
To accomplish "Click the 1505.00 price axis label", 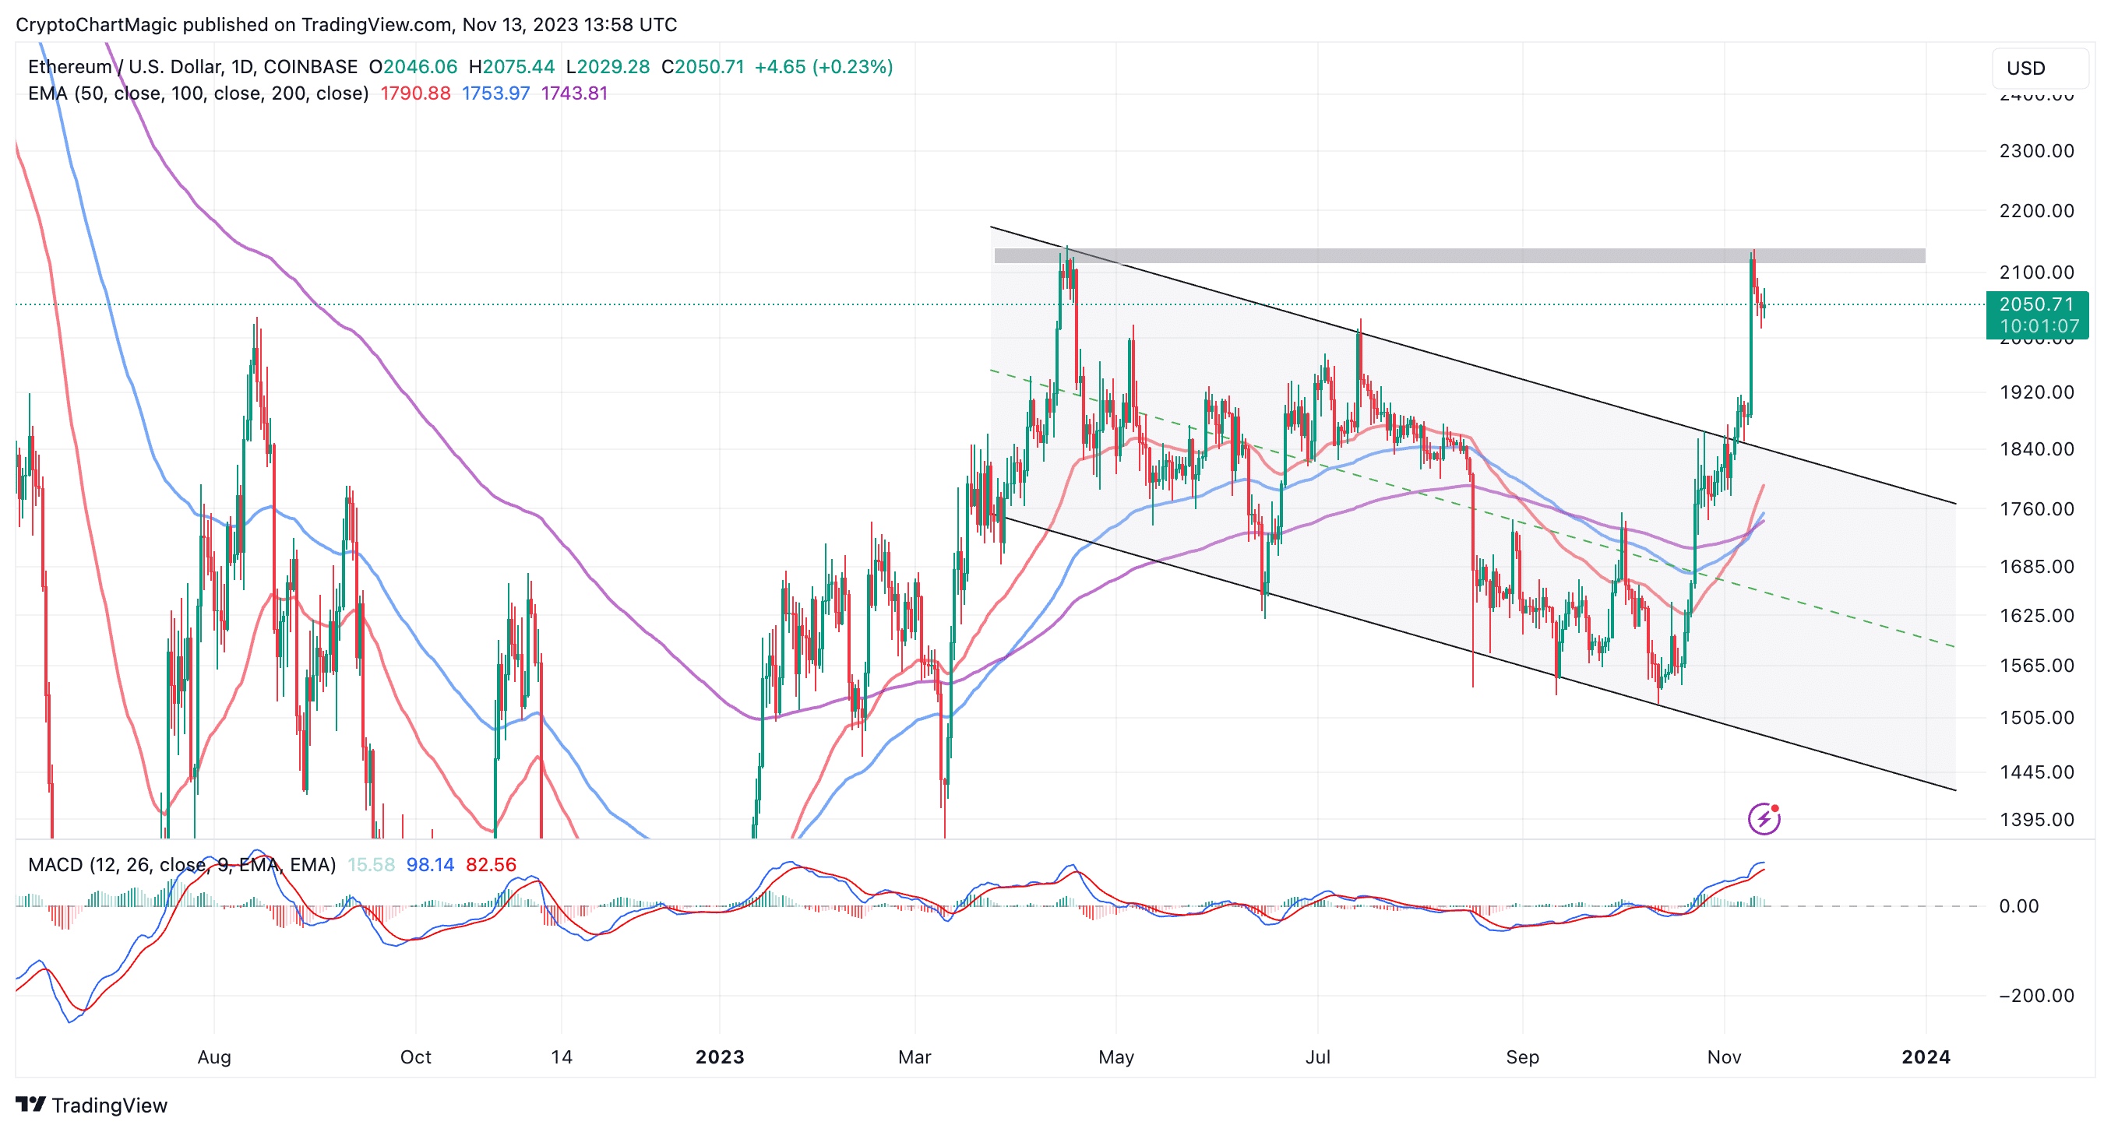I will point(2036,718).
